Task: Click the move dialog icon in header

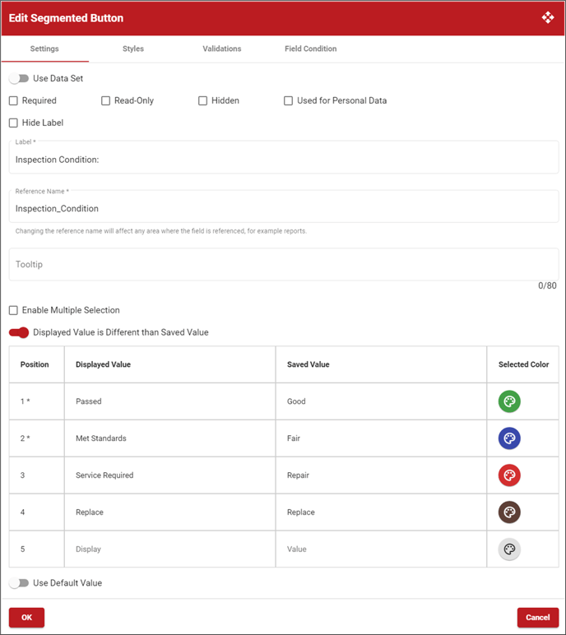Action: pyautogui.click(x=548, y=17)
